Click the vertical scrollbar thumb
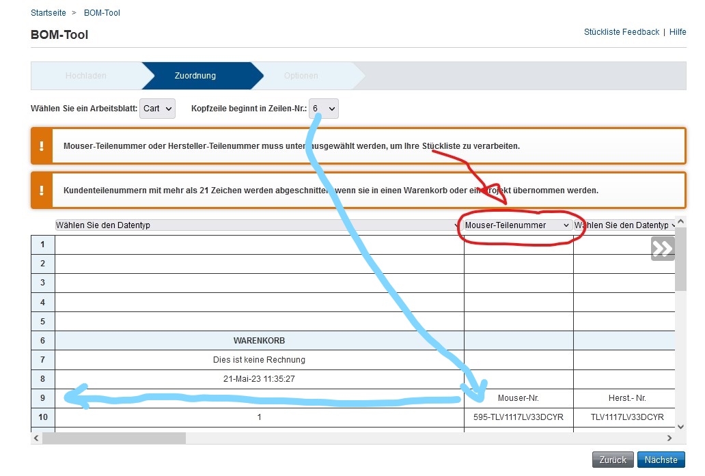The width and height of the screenshot is (705, 476). coord(680,259)
